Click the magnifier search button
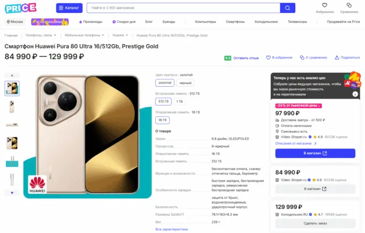The image size is (365, 233). click(288, 8)
